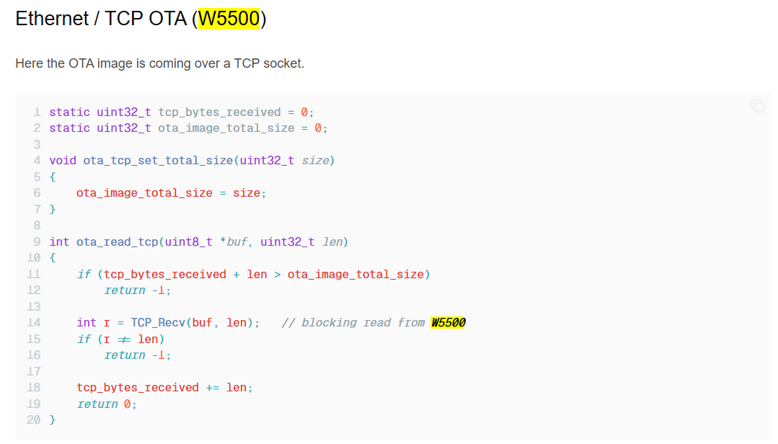Click the ota_read_tcp function name

[117, 242]
